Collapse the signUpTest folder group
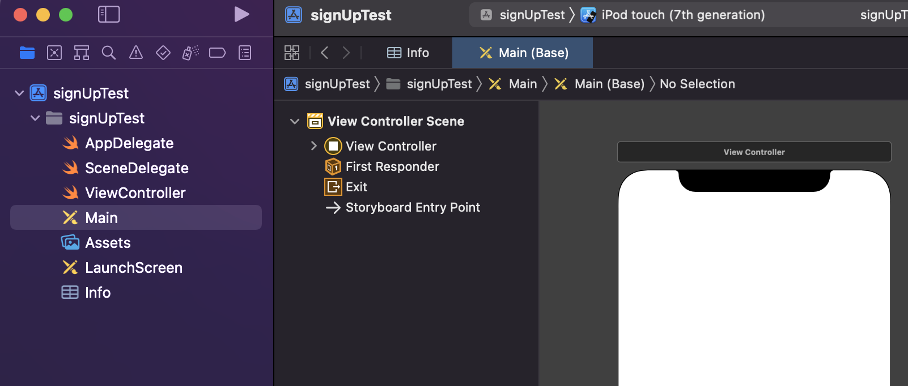The image size is (908, 386). point(35,118)
